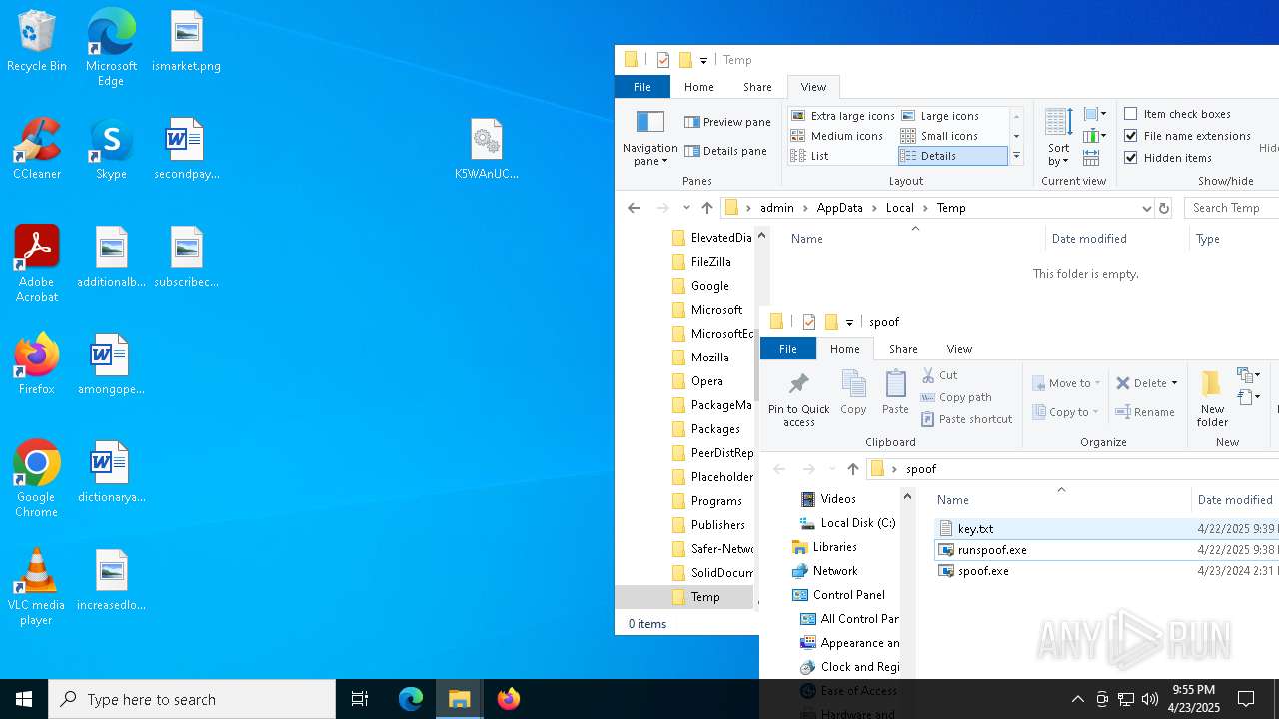Click taskbar search box
1279x719 pixels.
192,699
